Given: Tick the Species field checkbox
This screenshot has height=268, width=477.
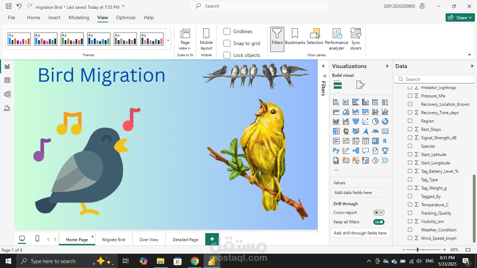Looking at the screenshot, I should pyautogui.click(x=410, y=146).
